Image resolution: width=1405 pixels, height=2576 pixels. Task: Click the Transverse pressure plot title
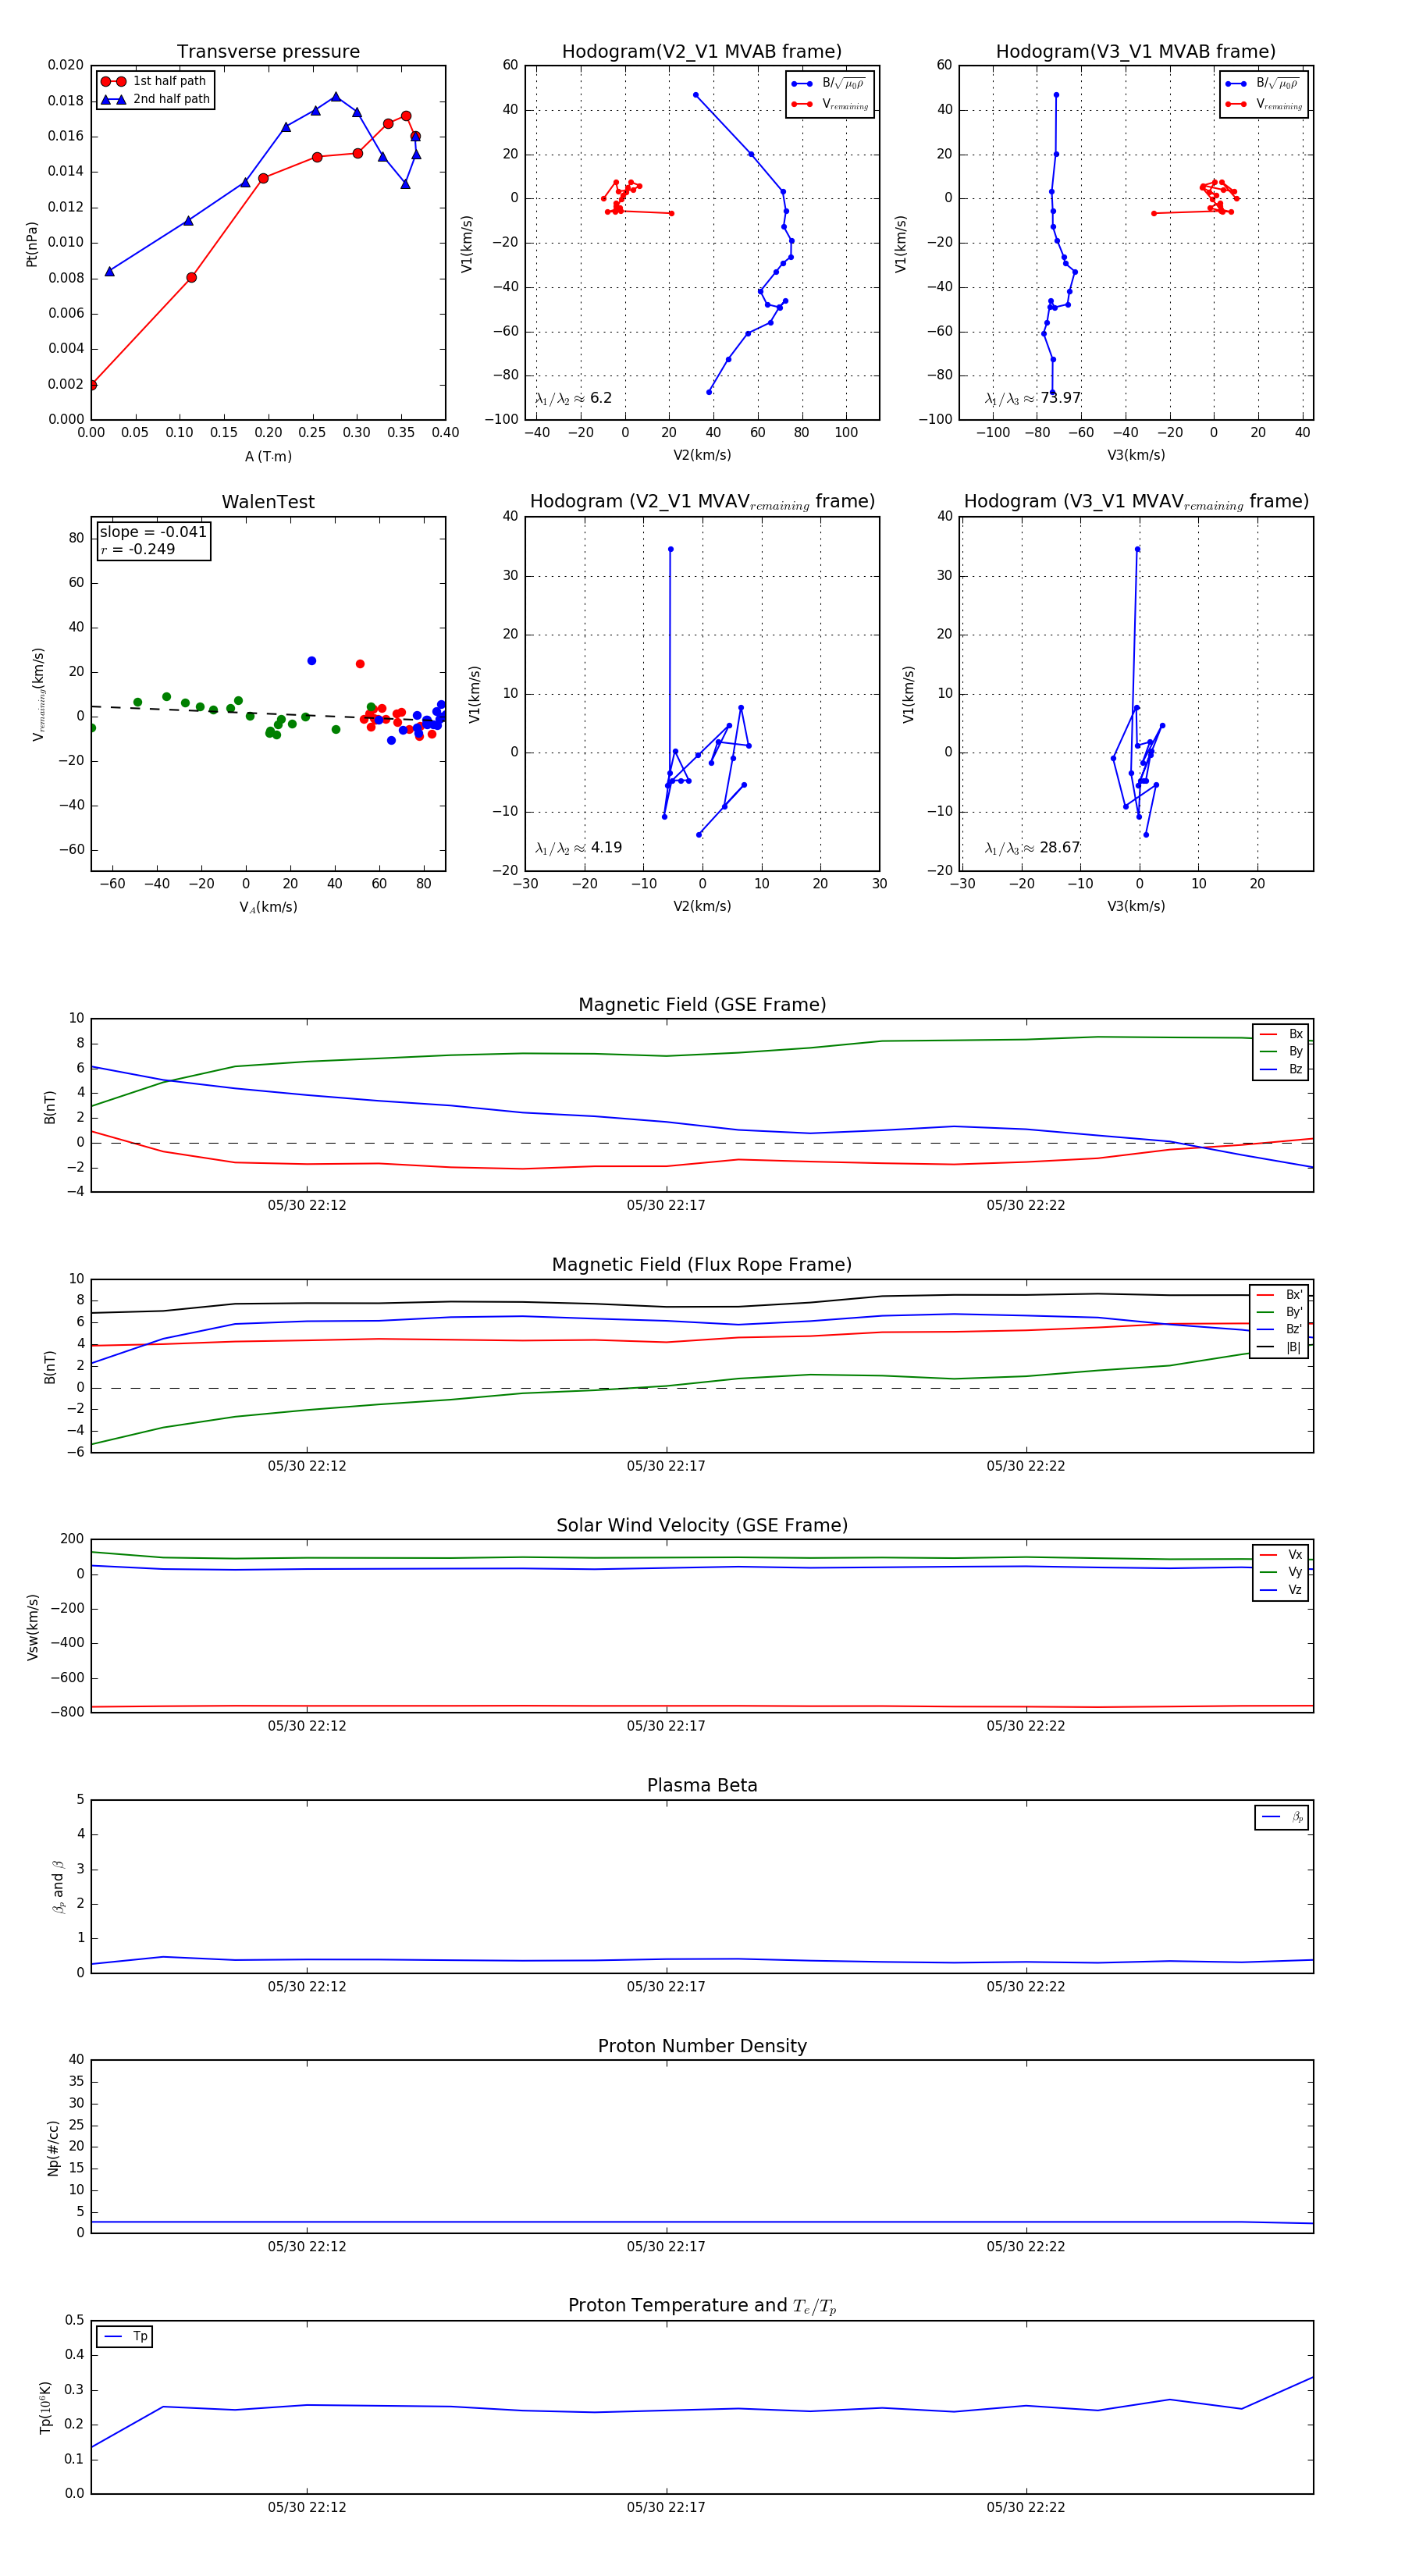pos(268,52)
